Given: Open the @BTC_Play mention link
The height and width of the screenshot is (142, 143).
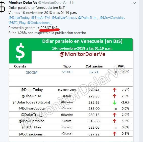Looking at the screenshot, I should coord(17,23).
